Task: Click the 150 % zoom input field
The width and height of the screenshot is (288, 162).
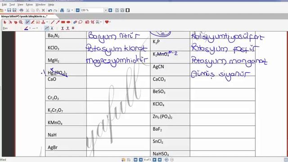Action: pyautogui.click(x=92, y=10)
